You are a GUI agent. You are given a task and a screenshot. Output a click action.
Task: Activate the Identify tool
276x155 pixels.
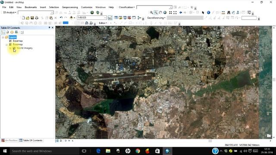pyautogui.click(x=208, y=12)
